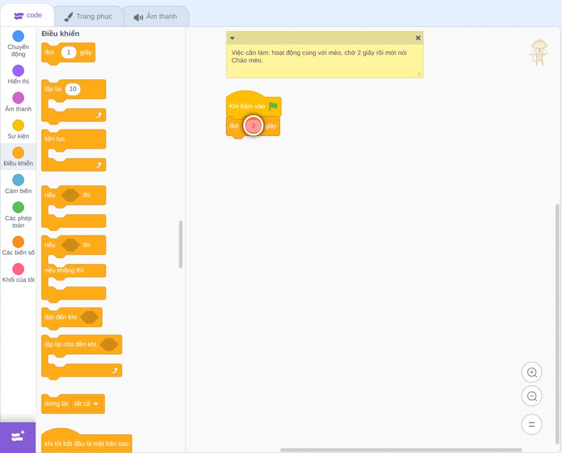Viewport: 562px width, 453px height.
Task: Zoom in on the workspace
Action: [532, 373]
